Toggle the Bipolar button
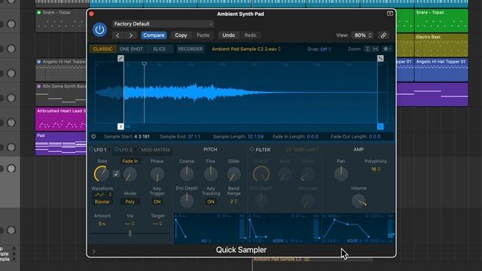 click(x=102, y=202)
